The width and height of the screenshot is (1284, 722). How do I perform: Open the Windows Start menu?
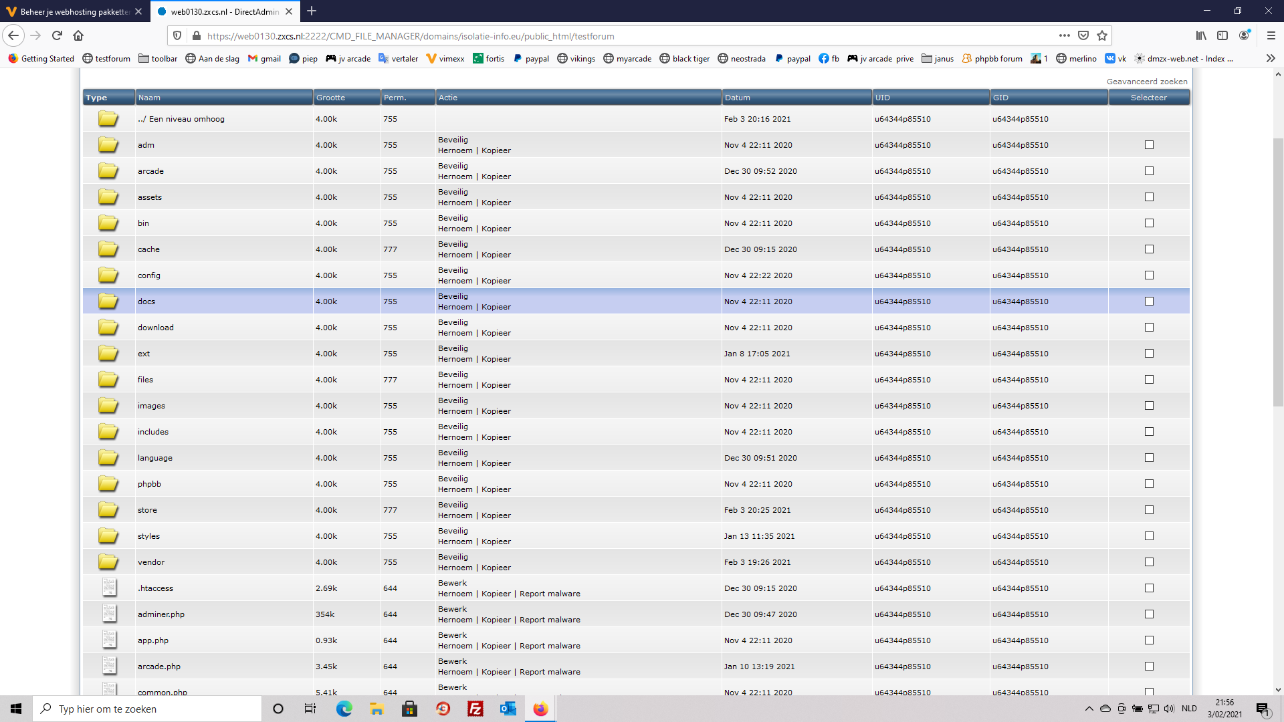(16, 709)
